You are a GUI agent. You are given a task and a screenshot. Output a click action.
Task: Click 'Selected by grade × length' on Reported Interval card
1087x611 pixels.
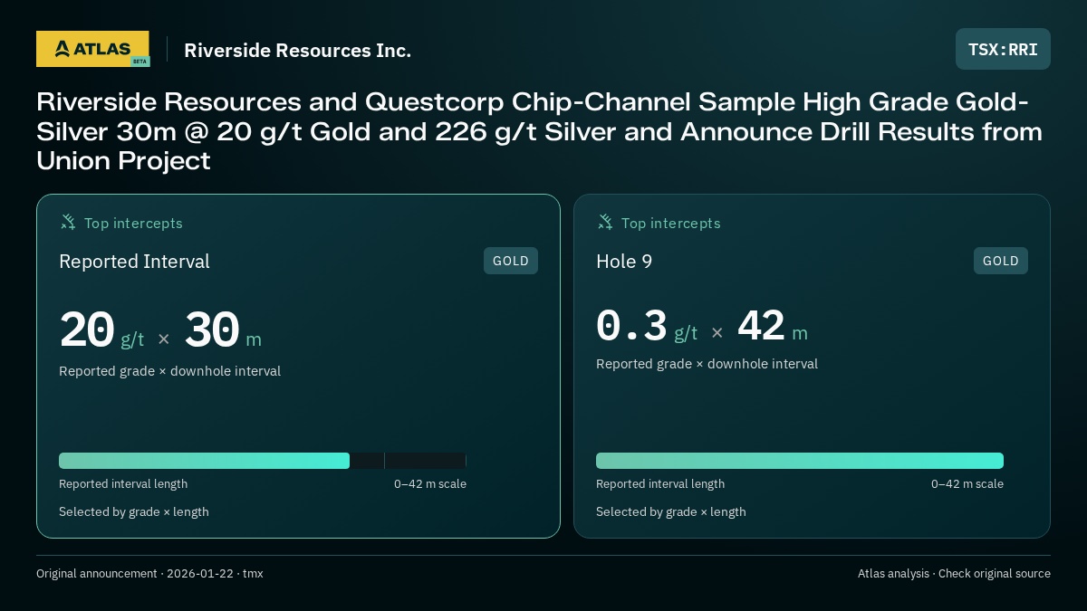click(134, 512)
